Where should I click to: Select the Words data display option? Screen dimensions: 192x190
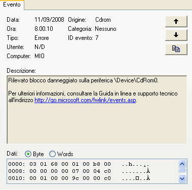pyautogui.click(x=61, y=154)
